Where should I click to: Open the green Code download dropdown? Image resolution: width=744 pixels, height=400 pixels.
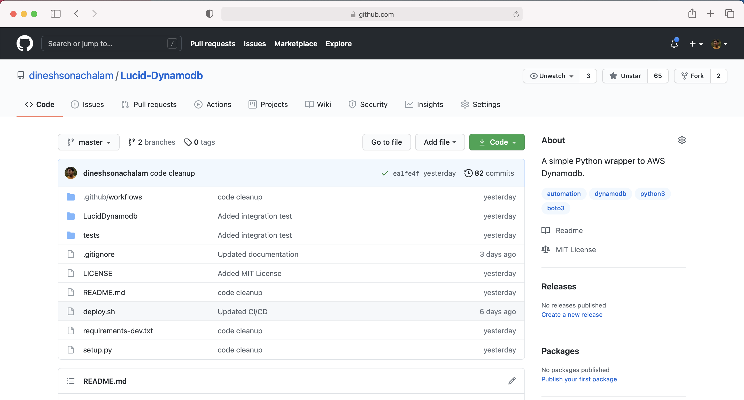click(x=497, y=142)
